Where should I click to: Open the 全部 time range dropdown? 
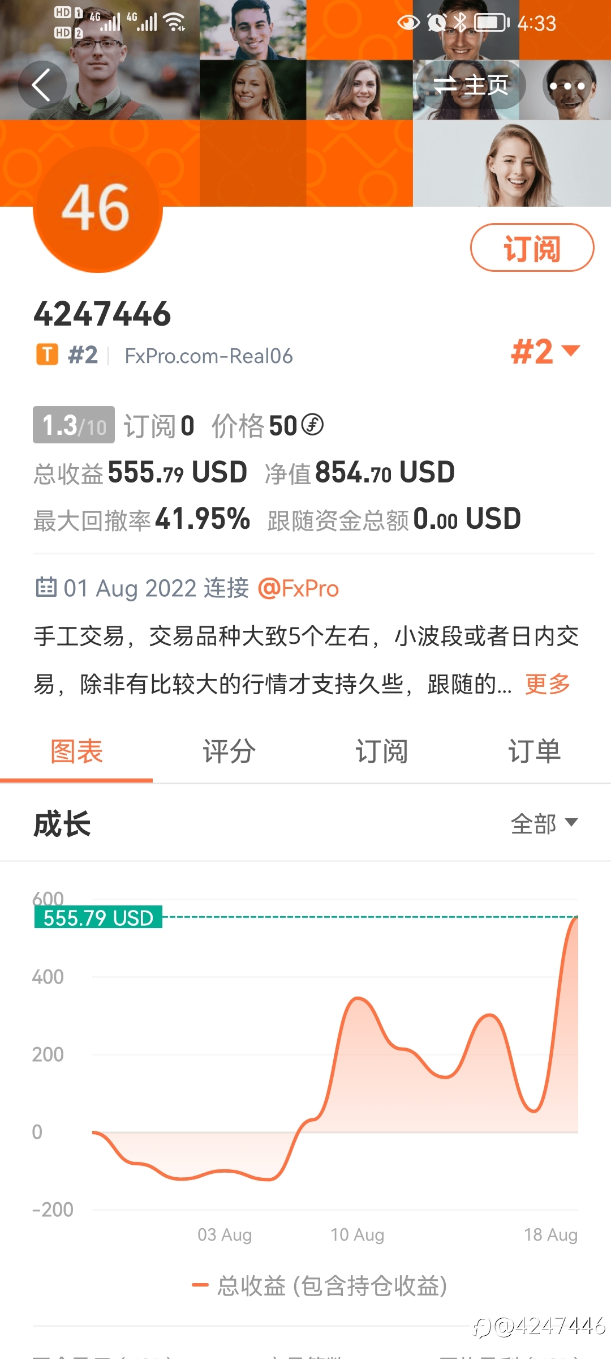pyautogui.click(x=544, y=823)
